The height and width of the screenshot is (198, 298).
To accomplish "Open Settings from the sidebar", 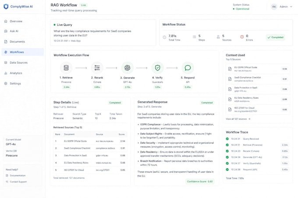I will pyautogui.click(x=23, y=83).
